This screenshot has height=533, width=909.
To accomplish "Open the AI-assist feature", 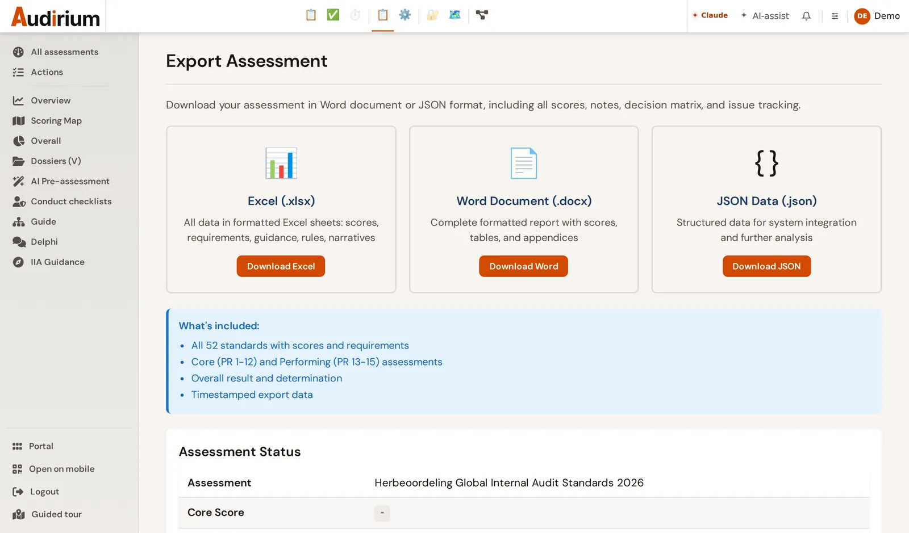I will pyautogui.click(x=765, y=16).
